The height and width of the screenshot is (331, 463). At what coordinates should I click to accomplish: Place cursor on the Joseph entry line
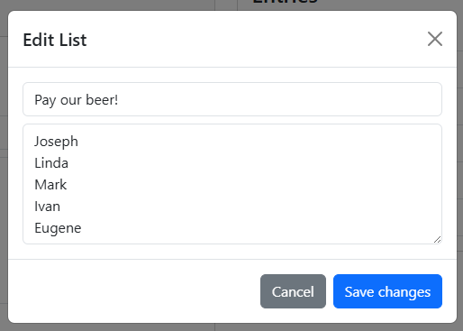point(56,142)
